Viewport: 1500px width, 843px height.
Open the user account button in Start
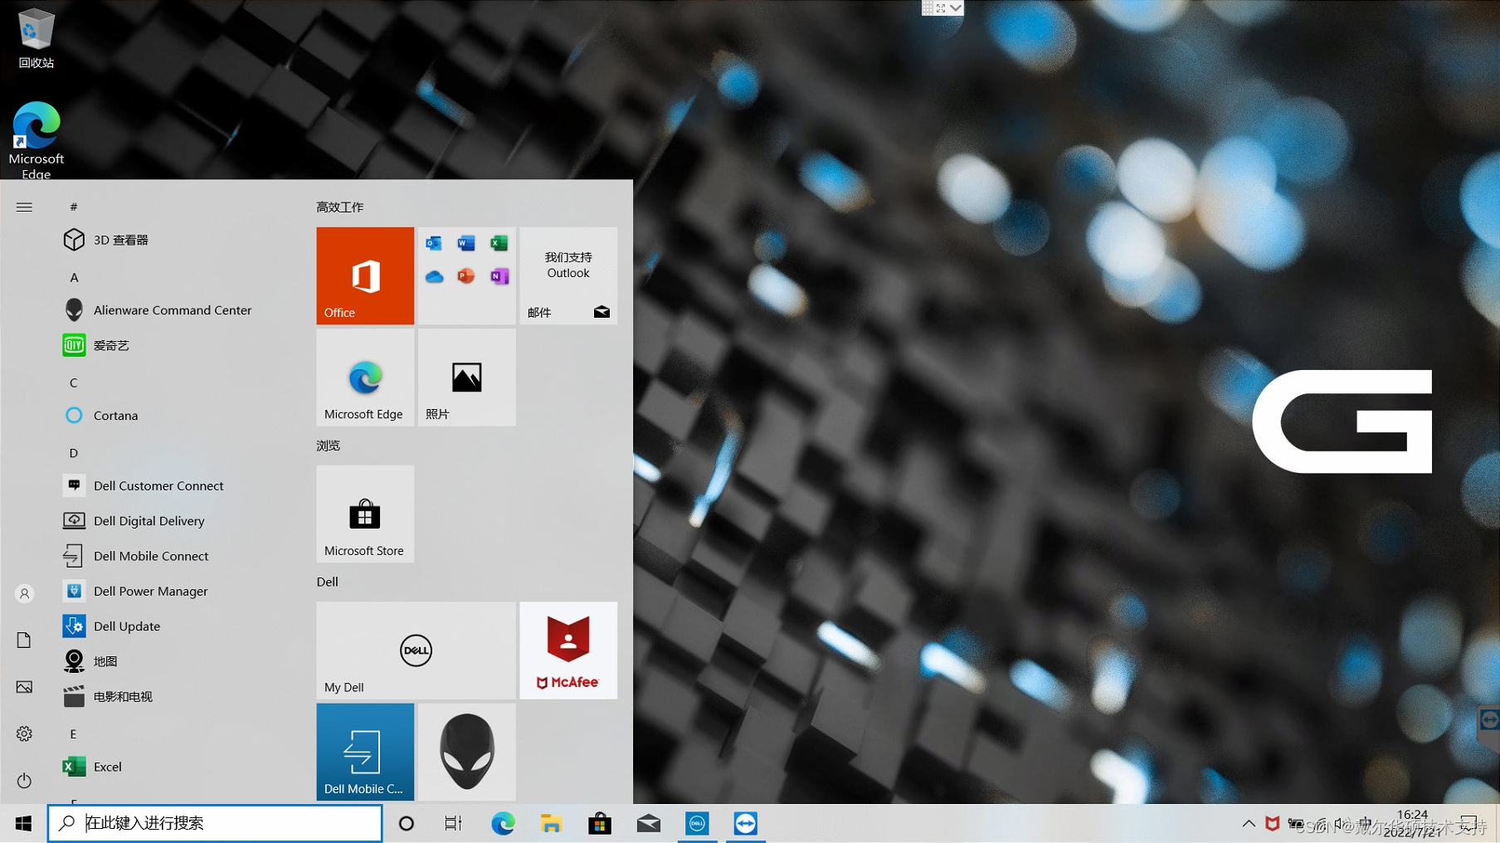coord(24,594)
